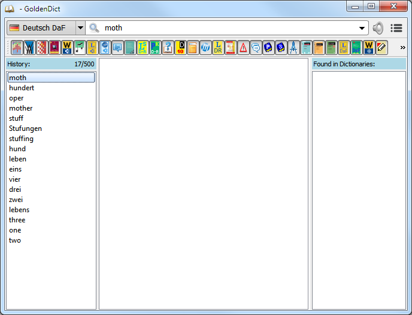This screenshot has height=315, width=412.
Task: Click the yellow L DaF dictionary icon
Action: pyautogui.click(x=344, y=47)
